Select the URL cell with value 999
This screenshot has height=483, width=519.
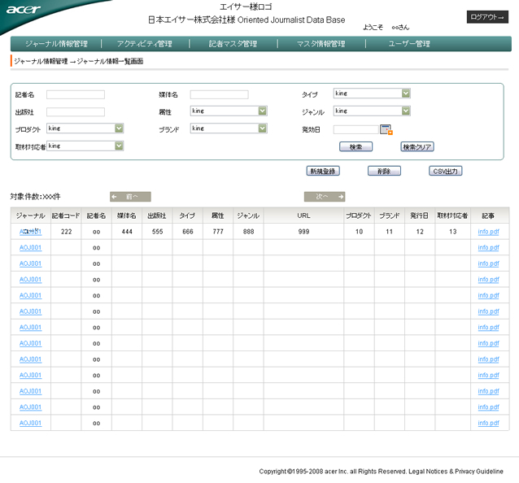pos(303,232)
